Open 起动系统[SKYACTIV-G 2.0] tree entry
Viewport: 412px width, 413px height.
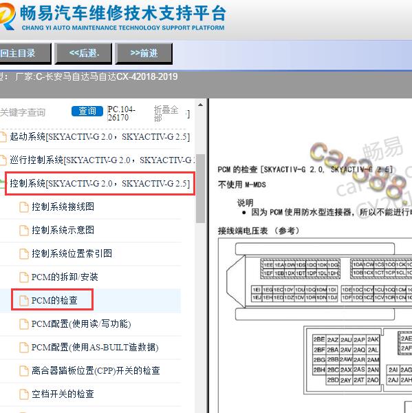click(100, 137)
